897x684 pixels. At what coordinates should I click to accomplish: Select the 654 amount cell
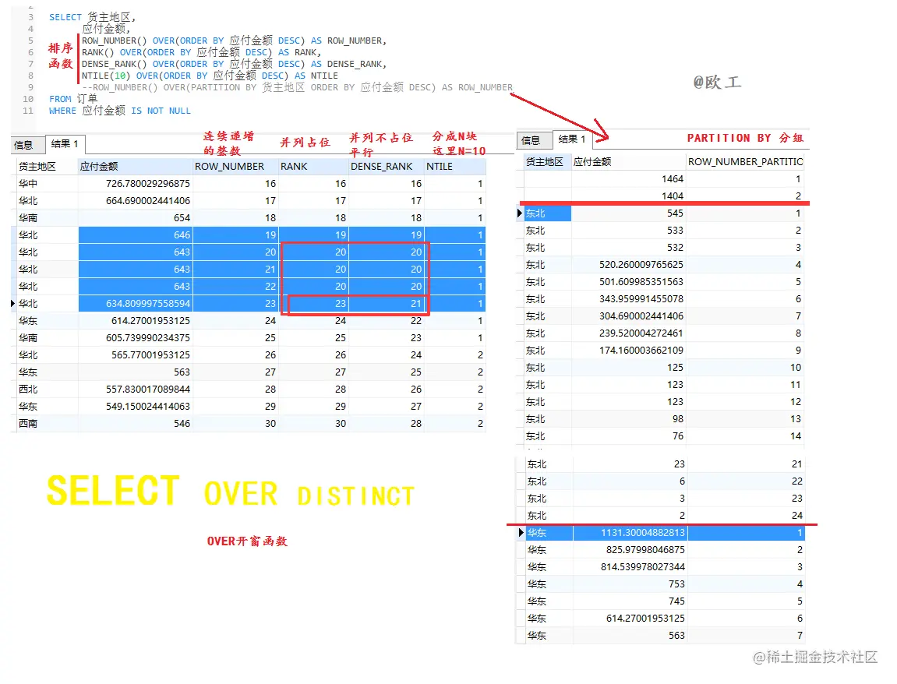point(135,218)
